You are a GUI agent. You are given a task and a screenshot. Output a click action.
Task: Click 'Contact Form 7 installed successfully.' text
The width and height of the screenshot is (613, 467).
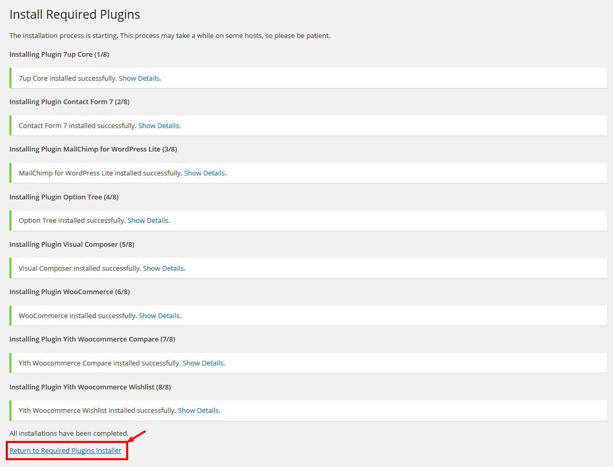77,126
